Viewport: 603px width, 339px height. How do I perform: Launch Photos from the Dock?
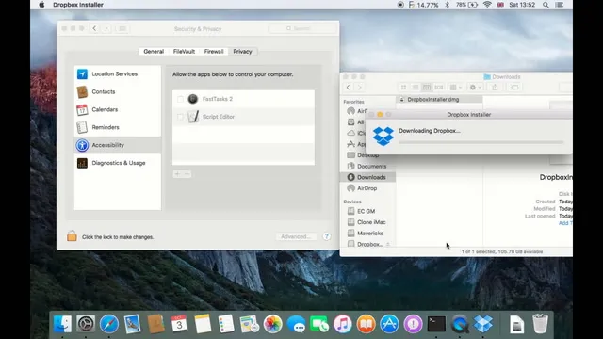pyautogui.click(x=272, y=324)
